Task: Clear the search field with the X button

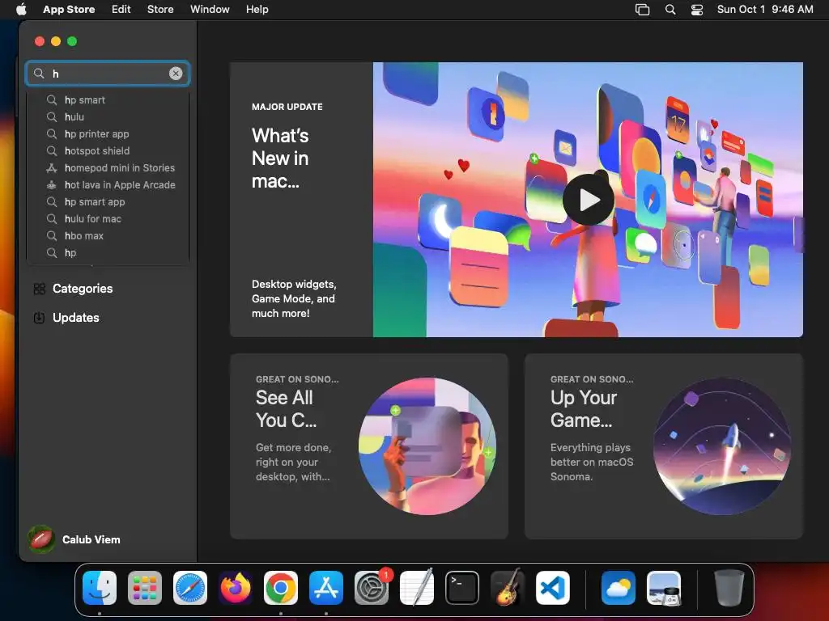Action: pyautogui.click(x=176, y=74)
